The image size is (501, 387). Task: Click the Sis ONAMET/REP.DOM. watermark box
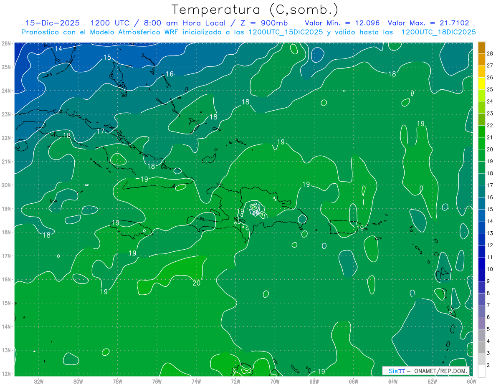coord(426,371)
